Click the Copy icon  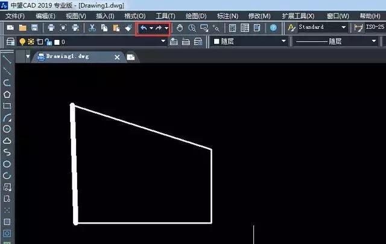pos(104,28)
